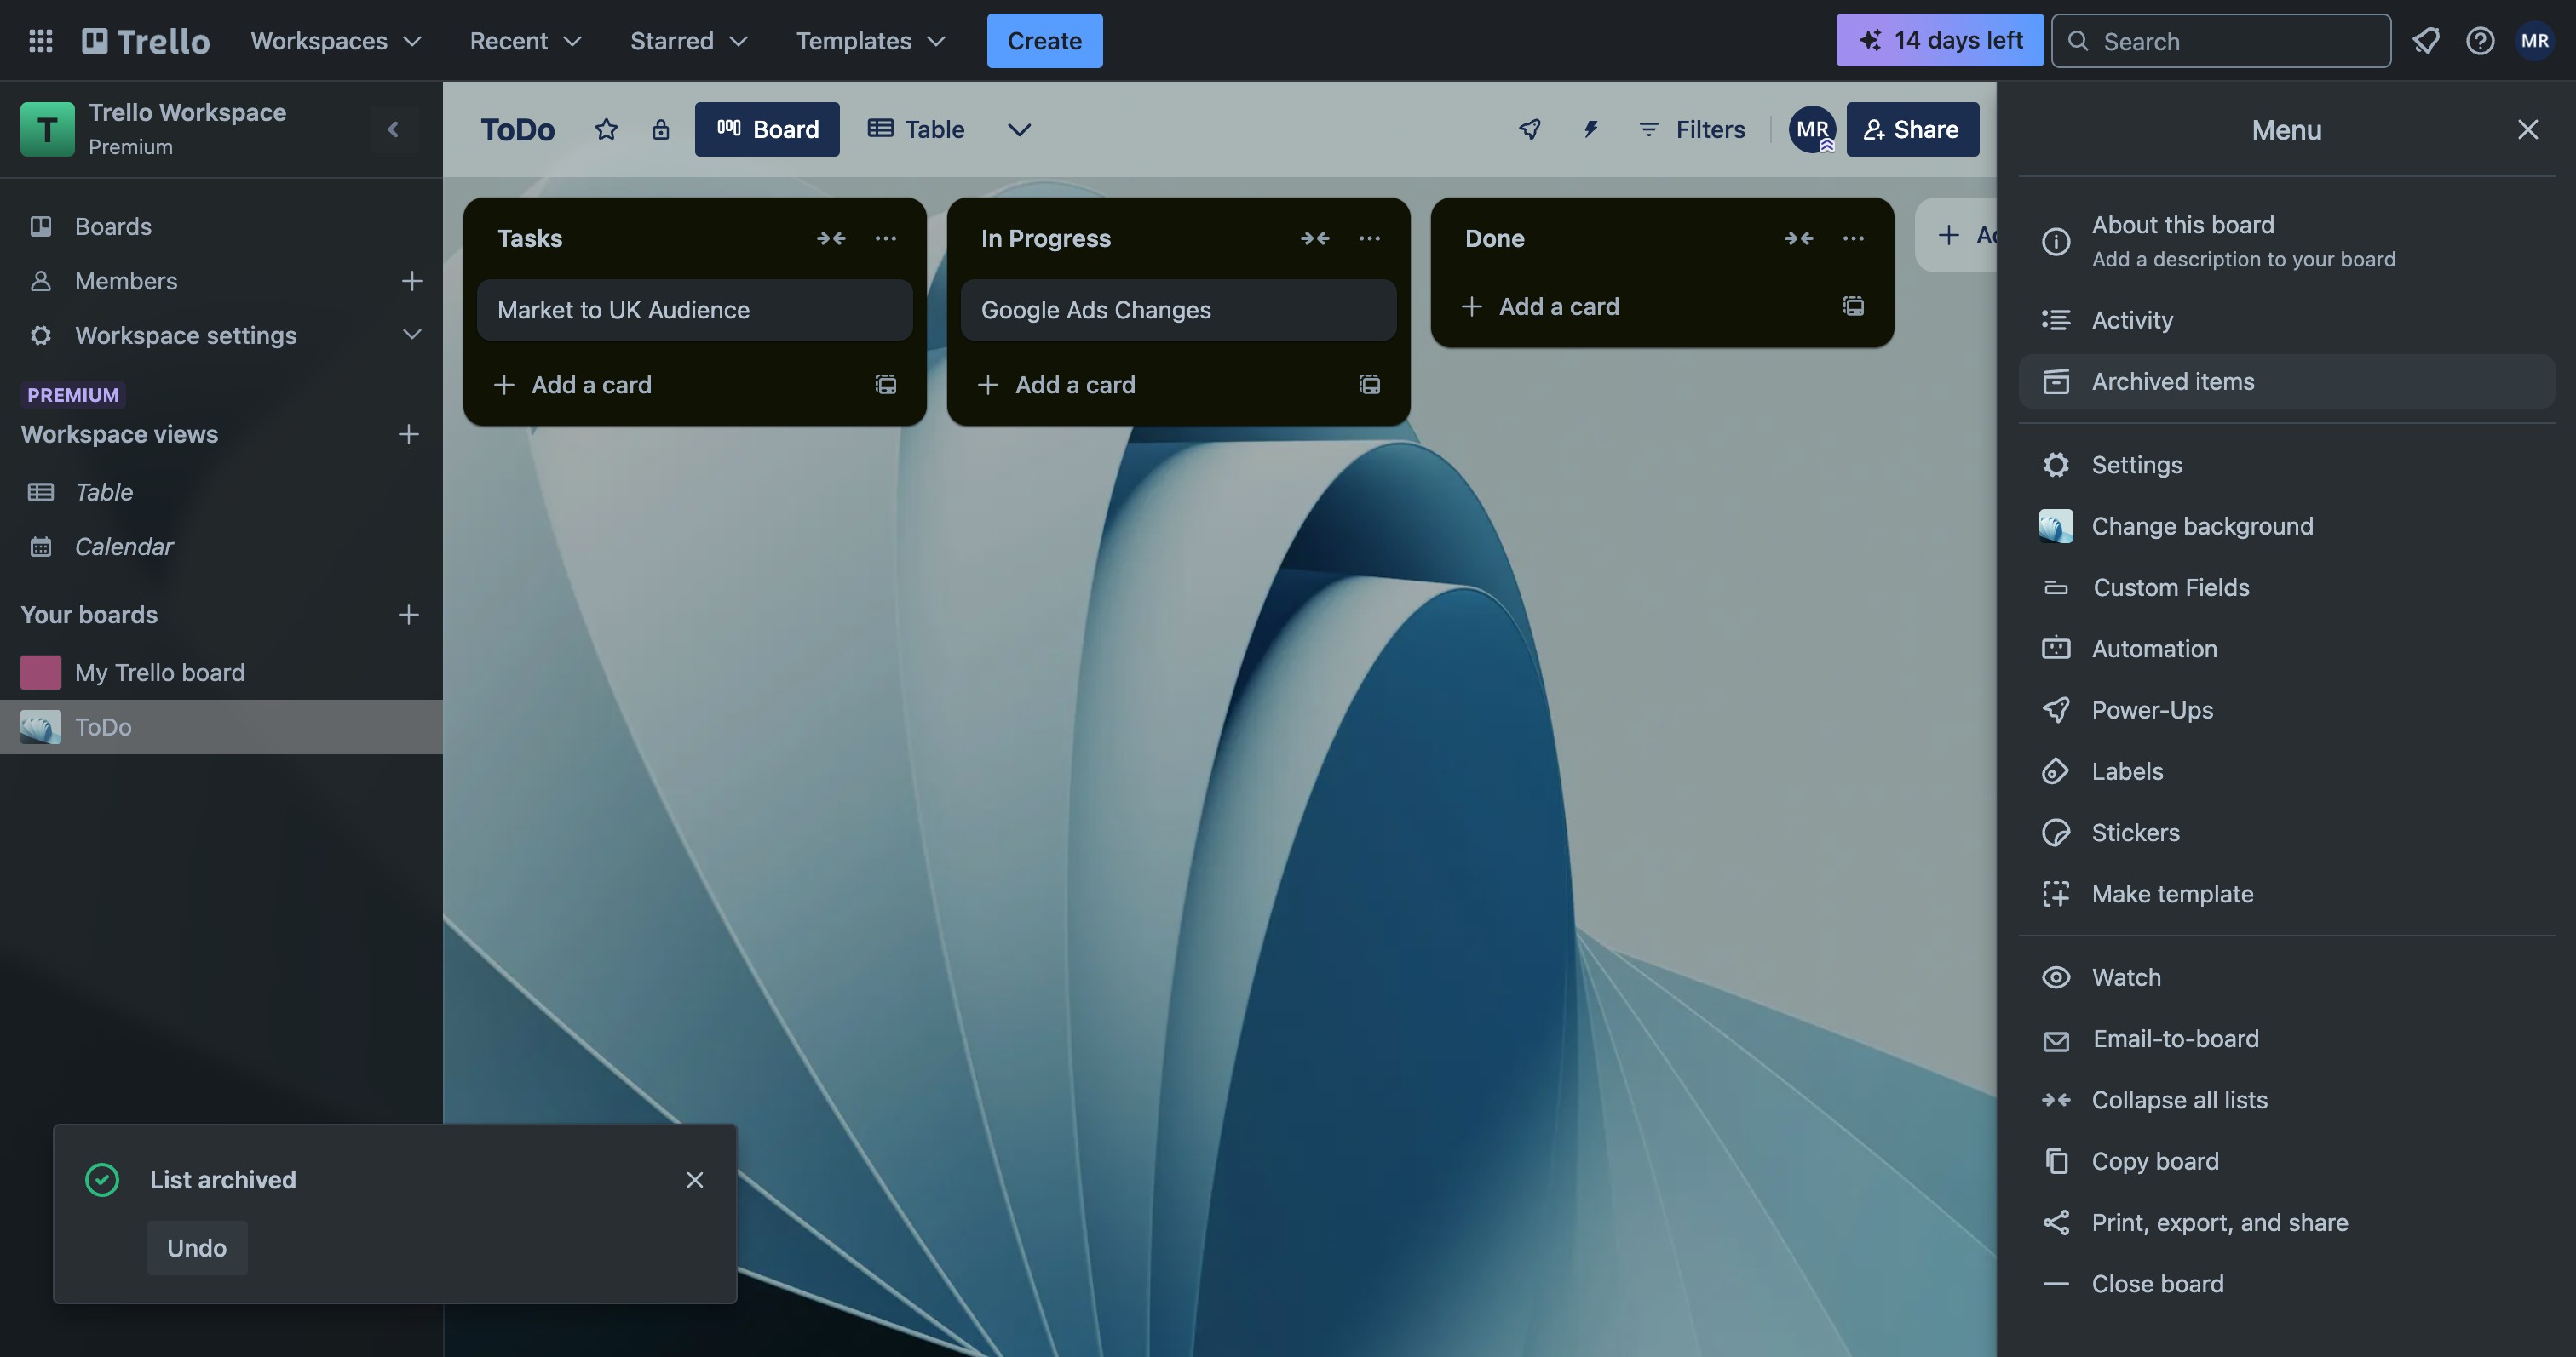Open Stickers in board menu

click(x=2286, y=833)
